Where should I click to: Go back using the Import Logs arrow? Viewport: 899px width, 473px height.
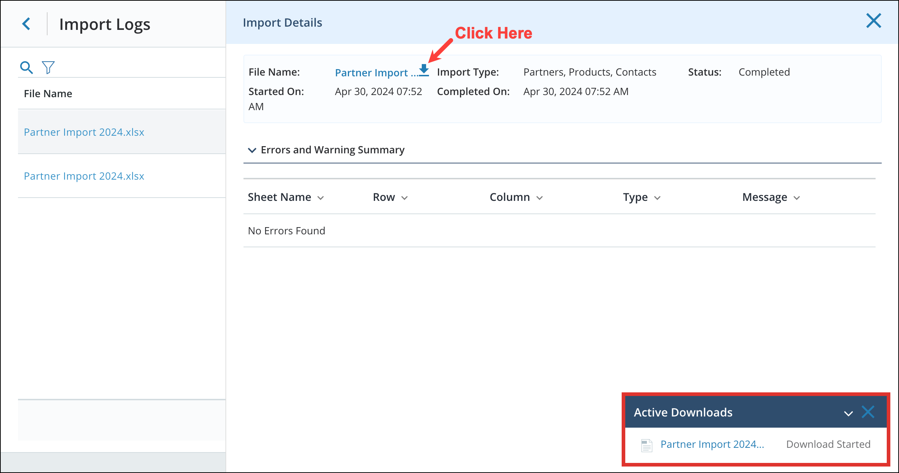coord(26,24)
